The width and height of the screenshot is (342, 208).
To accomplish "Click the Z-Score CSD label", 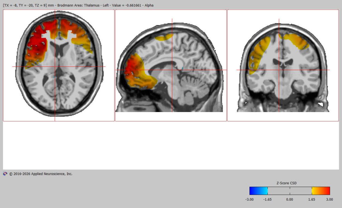I will click(286, 183).
